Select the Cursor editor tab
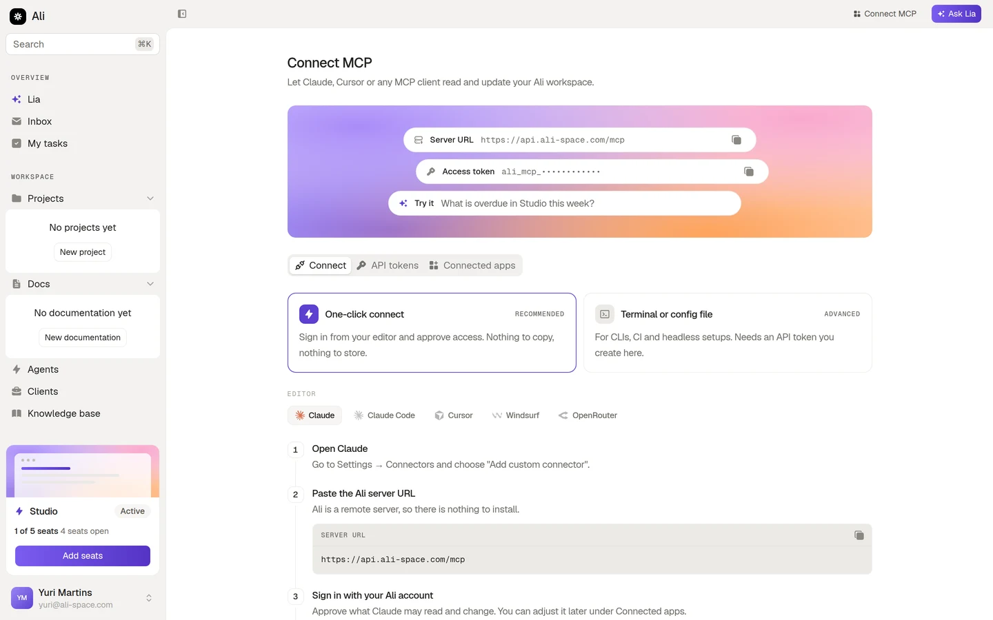The height and width of the screenshot is (620, 993). pyautogui.click(x=454, y=415)
